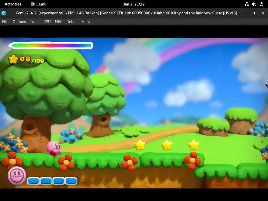Open the Options menu
The width and height of the screenshot is (268, 201).
click(x=19, y=22)
